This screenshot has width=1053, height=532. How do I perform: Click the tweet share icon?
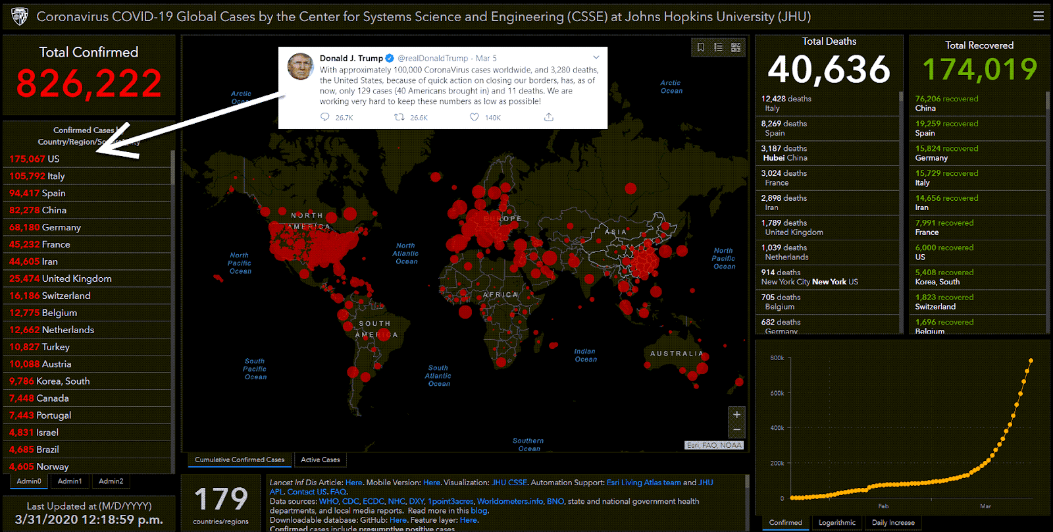click(x=549, y=117)
